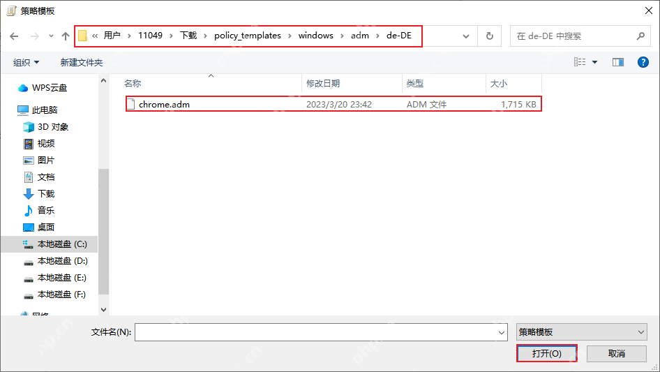The image size is (660, 372).
Task: Select de-DE in the address path
Action: pyautogui.click(x=399, y=36)
